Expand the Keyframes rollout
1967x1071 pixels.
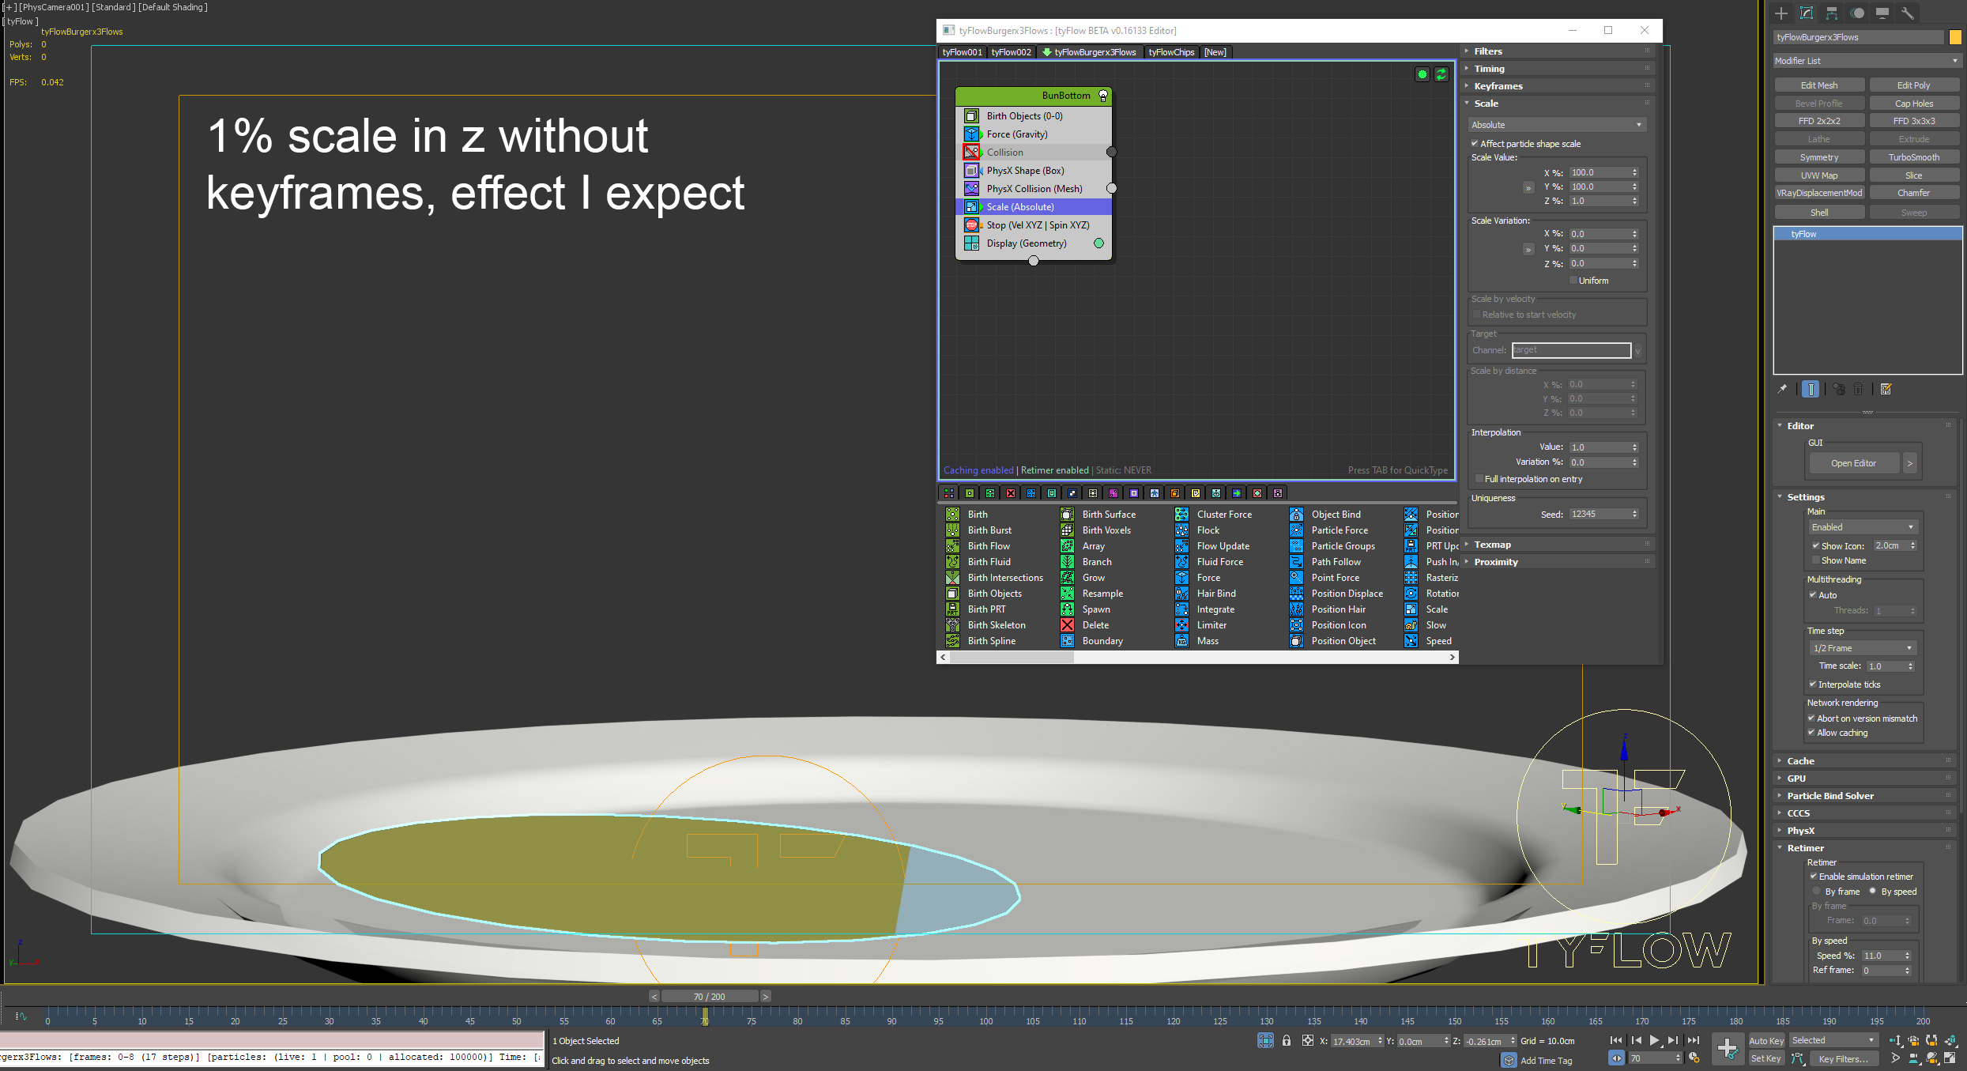1498,86
